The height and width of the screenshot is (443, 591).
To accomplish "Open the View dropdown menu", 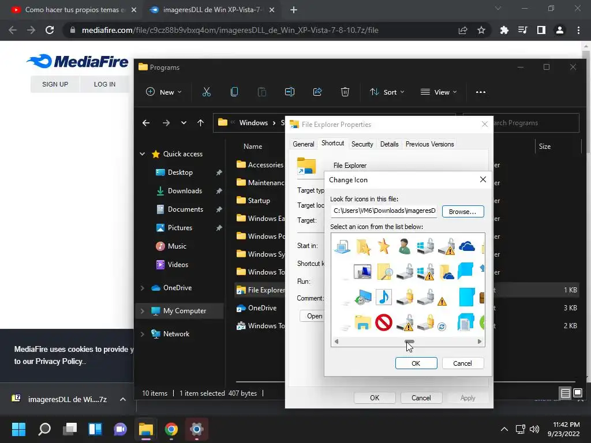I will (439, 92).
